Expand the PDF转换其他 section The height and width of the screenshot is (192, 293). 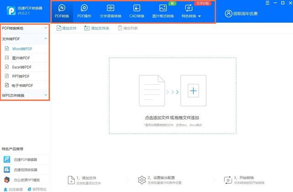click(25, 28)
